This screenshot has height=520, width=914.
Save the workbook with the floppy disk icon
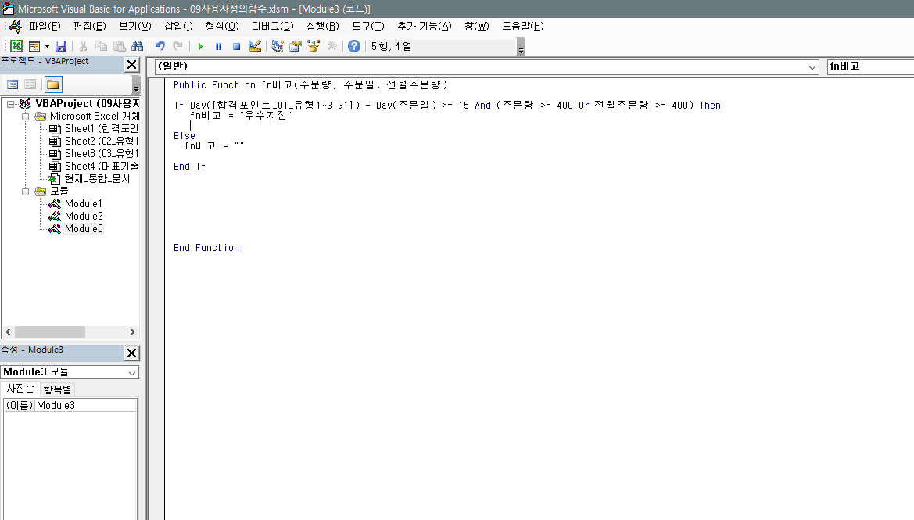[61, 46]
